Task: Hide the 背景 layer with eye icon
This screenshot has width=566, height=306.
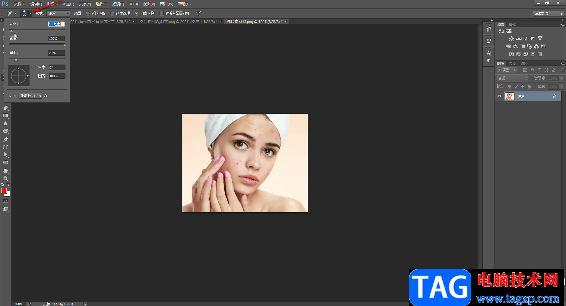Action: (x=499, y=96)
